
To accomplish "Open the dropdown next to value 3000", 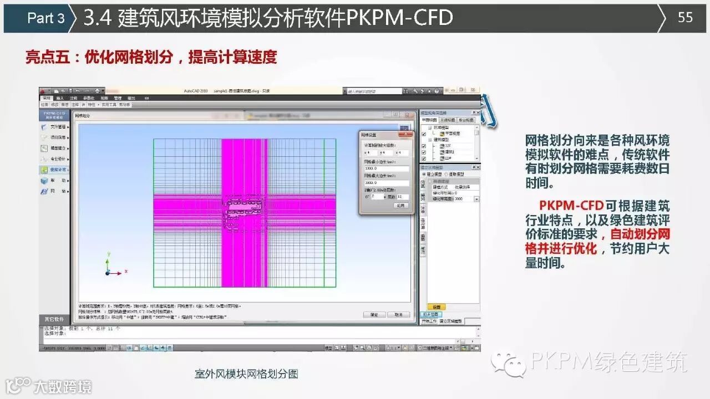I will (x=476, y=198).
